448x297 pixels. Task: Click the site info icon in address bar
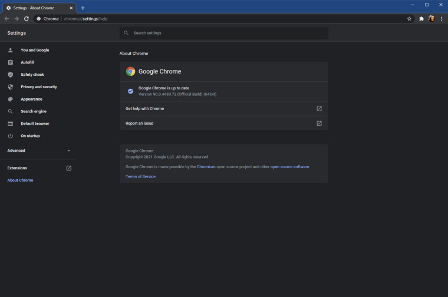pyautogui.click(x=39, y=19)
